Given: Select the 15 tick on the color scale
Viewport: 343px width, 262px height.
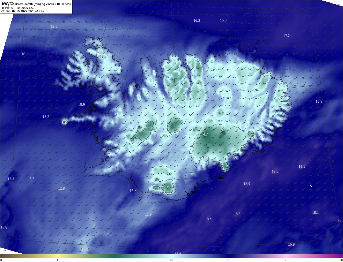Looking at the screenshot, I should 229,260.
